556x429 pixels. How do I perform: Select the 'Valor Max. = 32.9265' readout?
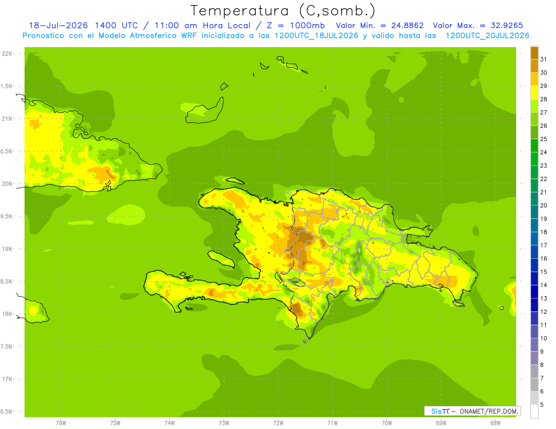(478, 25)
